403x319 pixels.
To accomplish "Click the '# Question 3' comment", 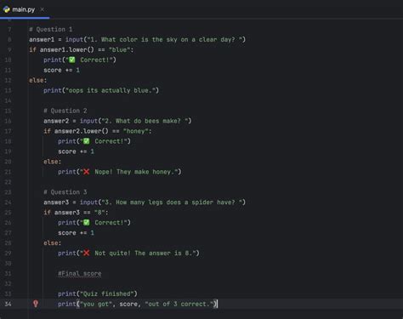I will [x=65, y=192].
